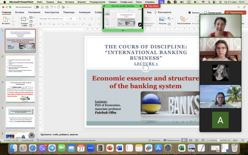Toggle subscript formatting

[63, 24]
